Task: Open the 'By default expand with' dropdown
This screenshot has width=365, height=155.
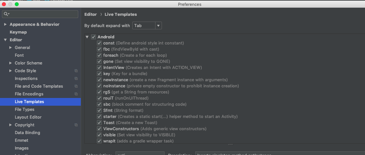Action: tap(147, 25)
